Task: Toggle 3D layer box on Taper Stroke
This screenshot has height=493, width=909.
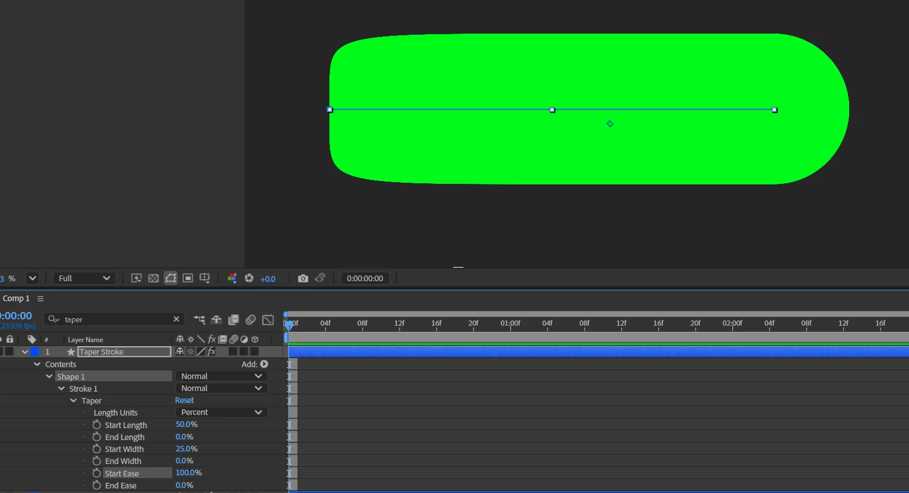Action: click(255, 352)
